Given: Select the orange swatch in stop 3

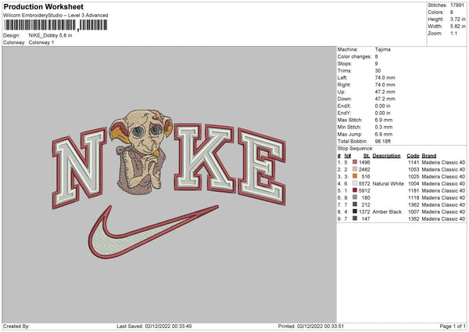Looking at the screenshot, I should tap(356, 177).
